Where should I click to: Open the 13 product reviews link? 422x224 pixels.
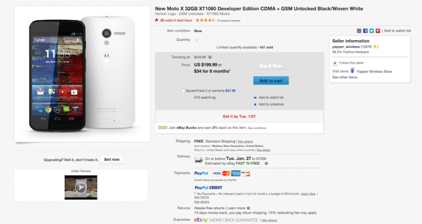229,20
